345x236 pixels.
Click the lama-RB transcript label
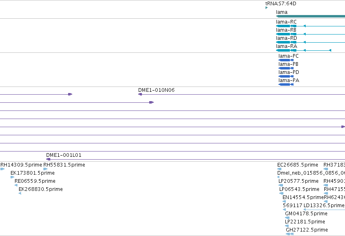(x=286, y=30)
